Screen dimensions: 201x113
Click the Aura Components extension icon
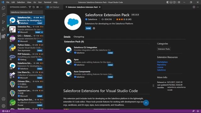(68, 74)
